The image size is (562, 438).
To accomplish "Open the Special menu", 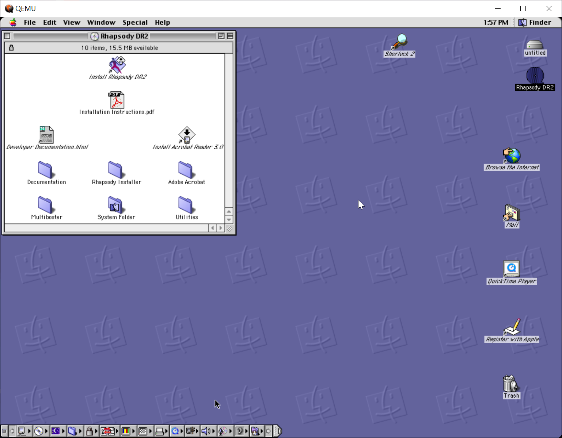I will tap(135, 22).
